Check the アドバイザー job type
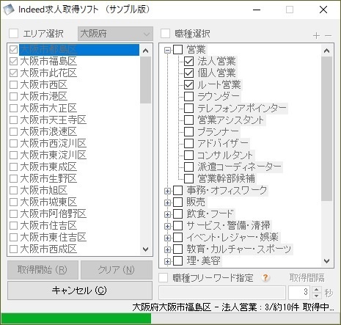This screenshot has height=325, width=341. pos(188,143)
